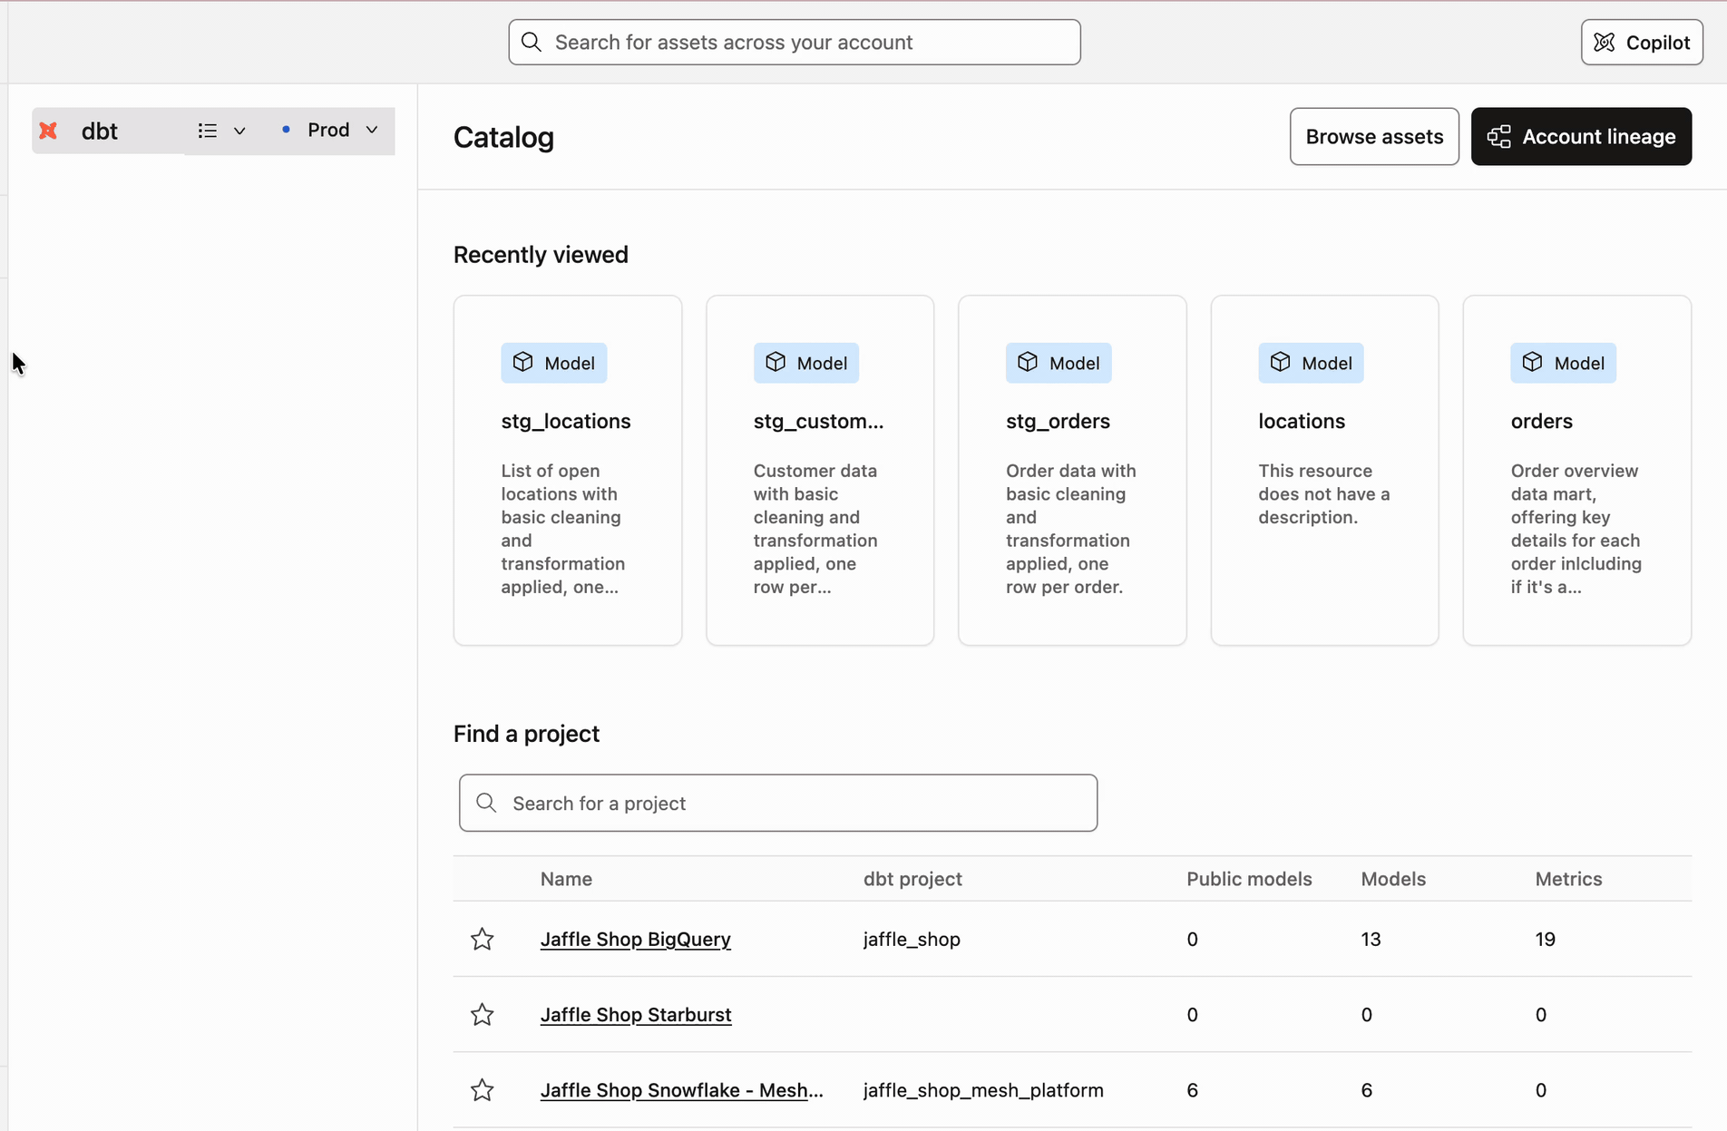The height and width of the screenshot is (1131, 1727).
Task: Click the Copilot sparkle icon
Action: 1605,43
